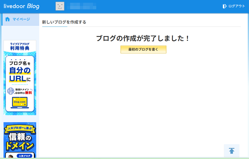Log out via ログアウト link
Screen dimensions: 249x159
tap(237, 6)
